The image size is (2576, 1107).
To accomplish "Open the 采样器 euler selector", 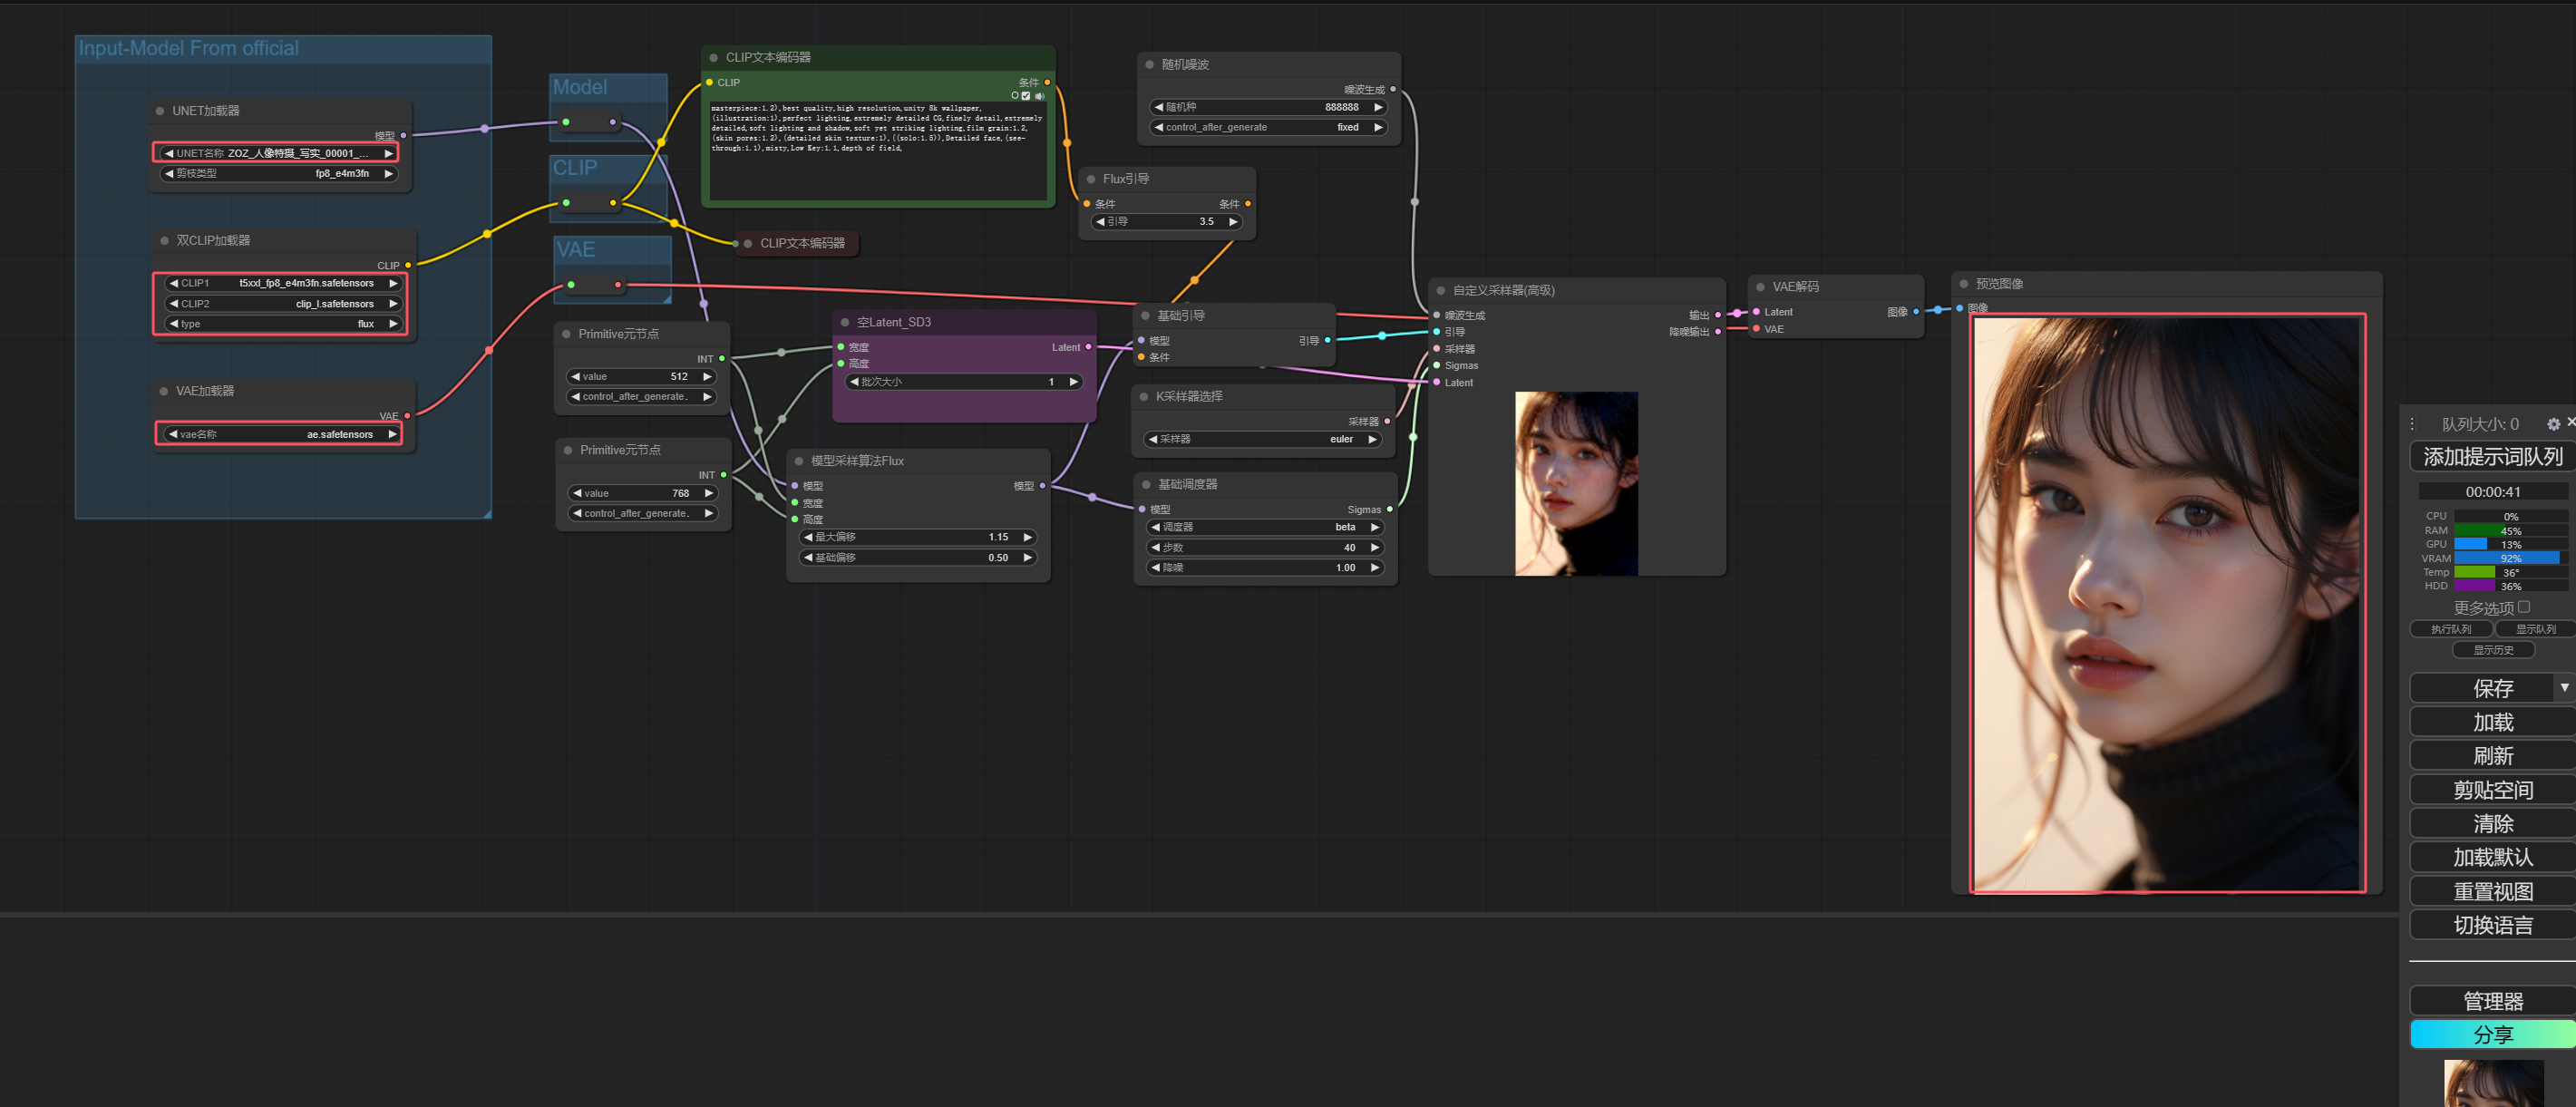I will click(x=1264, y=439).
